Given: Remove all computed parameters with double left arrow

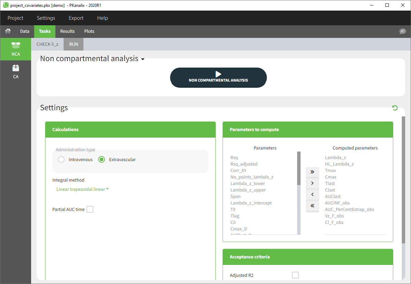Looking at the screenshot, I should tap(312, 205).
